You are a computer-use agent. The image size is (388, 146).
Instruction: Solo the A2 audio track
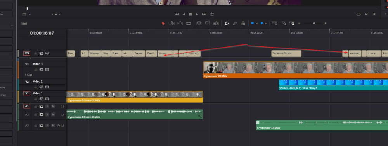click(x=47, y=115)
